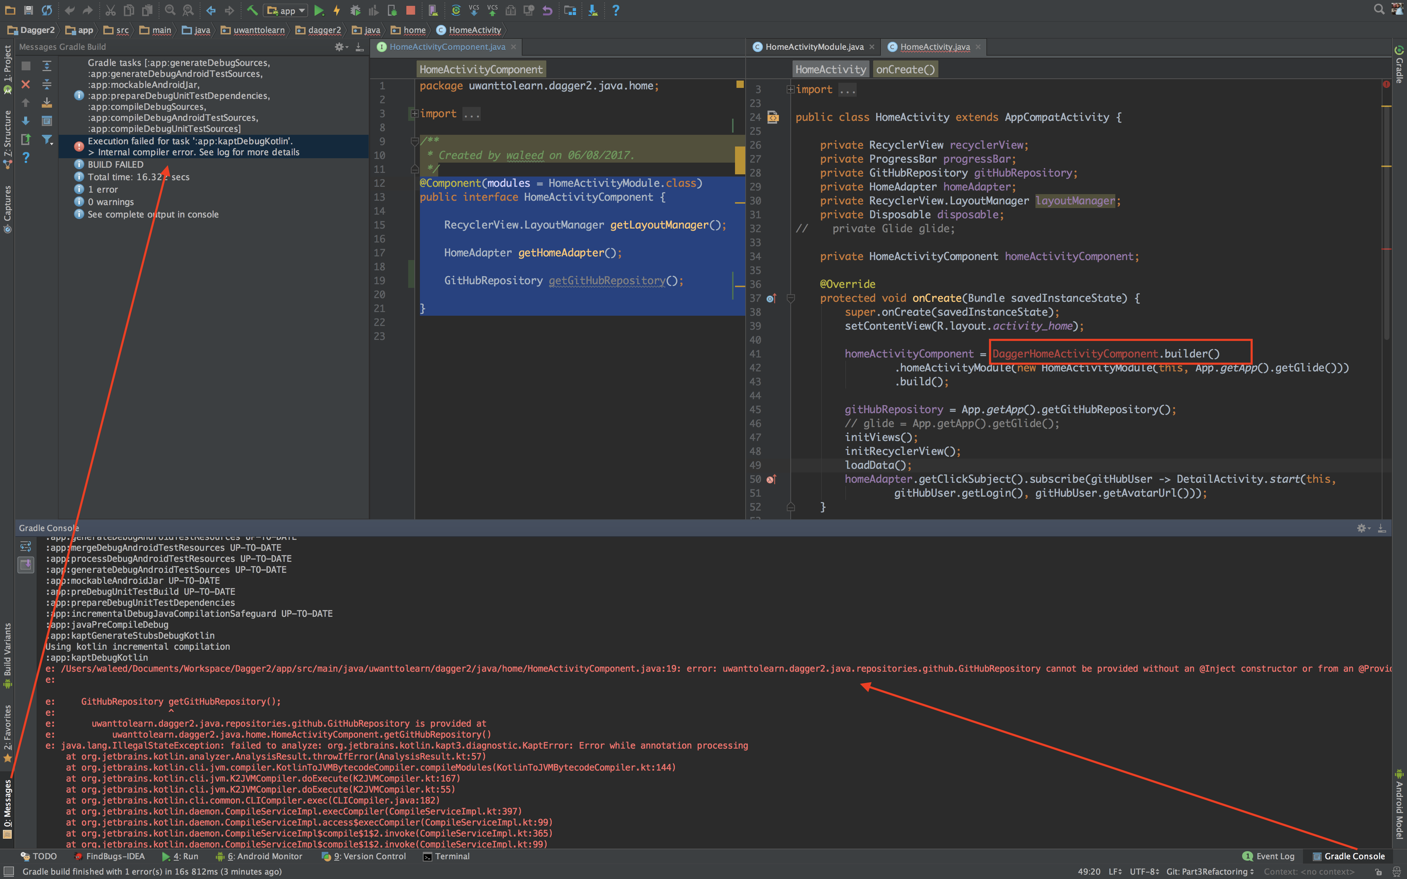Click the VCS update project icon

pyautogui.click(x=474, y=10)
